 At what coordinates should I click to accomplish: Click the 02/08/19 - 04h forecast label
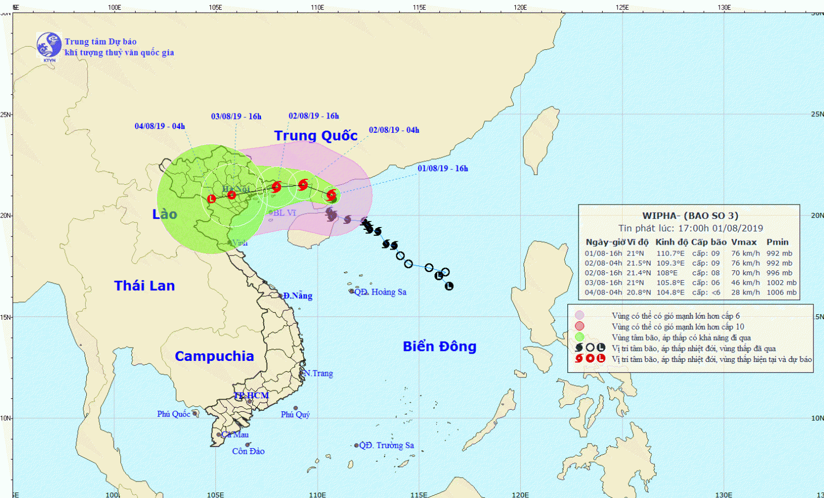(x=394, y=130)
